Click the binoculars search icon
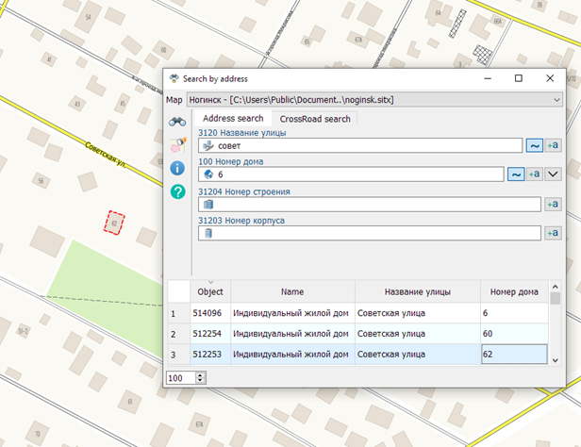581x447 pixels. [176, 122]
